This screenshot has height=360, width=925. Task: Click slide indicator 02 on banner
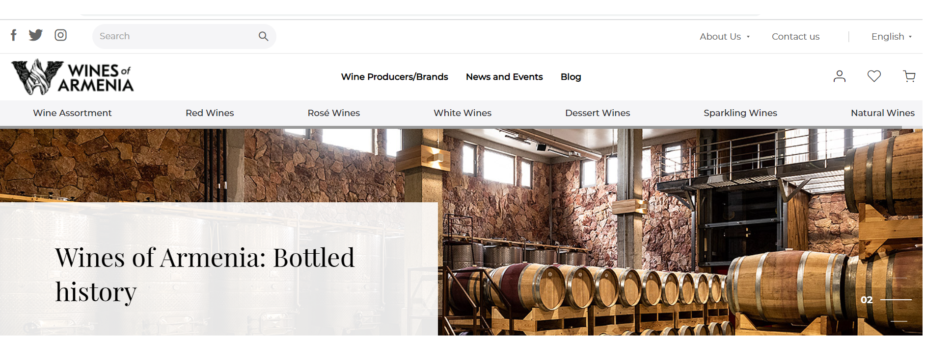point(867,300)
